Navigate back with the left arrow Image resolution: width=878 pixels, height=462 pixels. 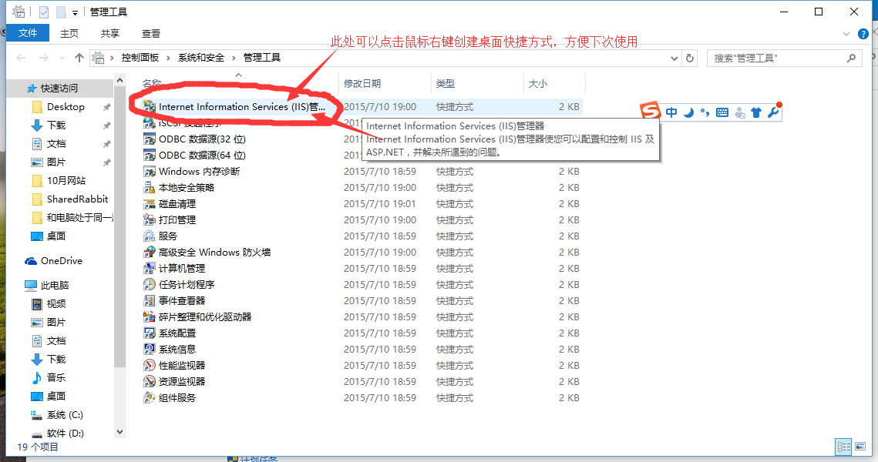point(22,58)
